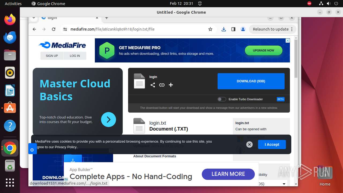Click UPGRADE NOW in the banner
This screenshot has height=193, width=343.
263,50
